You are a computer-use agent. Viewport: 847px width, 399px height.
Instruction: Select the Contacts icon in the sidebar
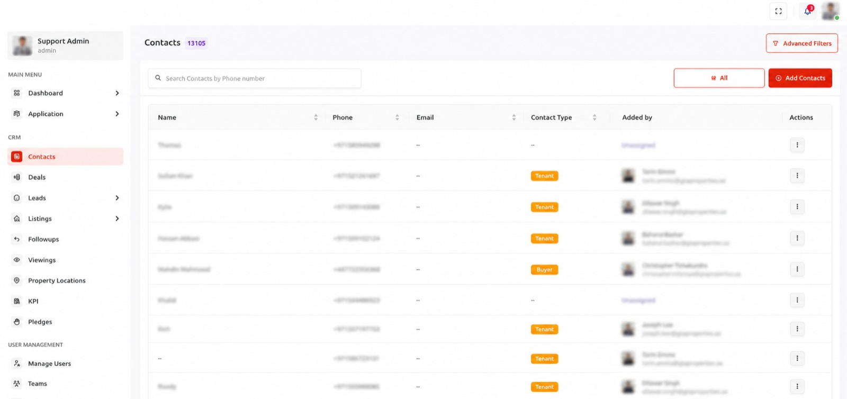tap(17, 157)
